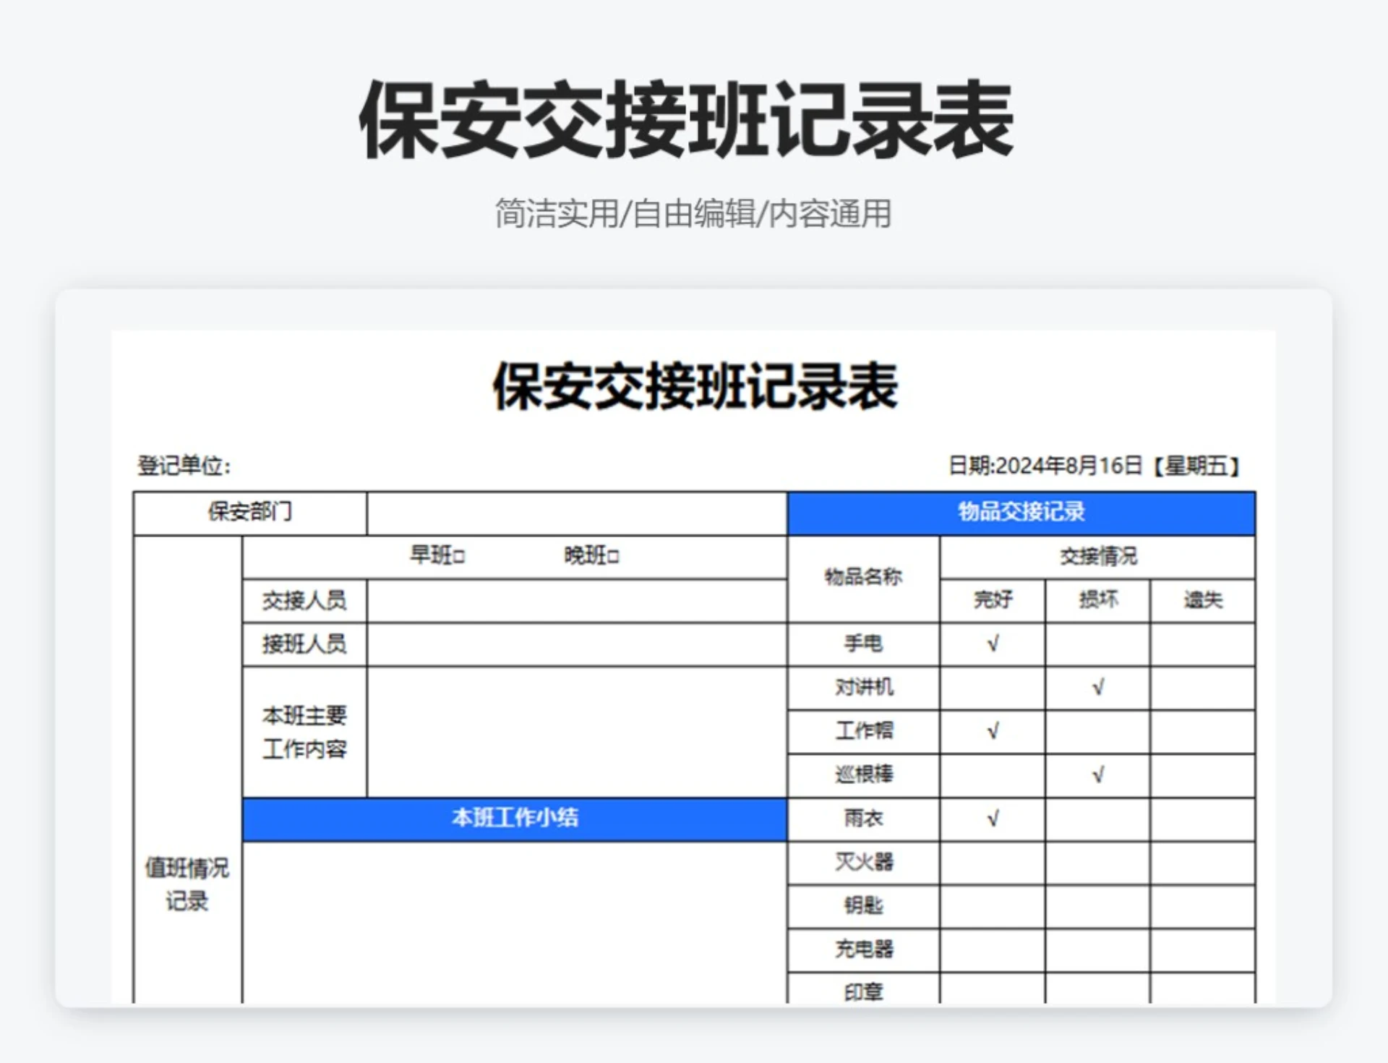Viewport: 1388px width, 1063px height.
Task: Click the 钥匙 item row
Action: 862,905
